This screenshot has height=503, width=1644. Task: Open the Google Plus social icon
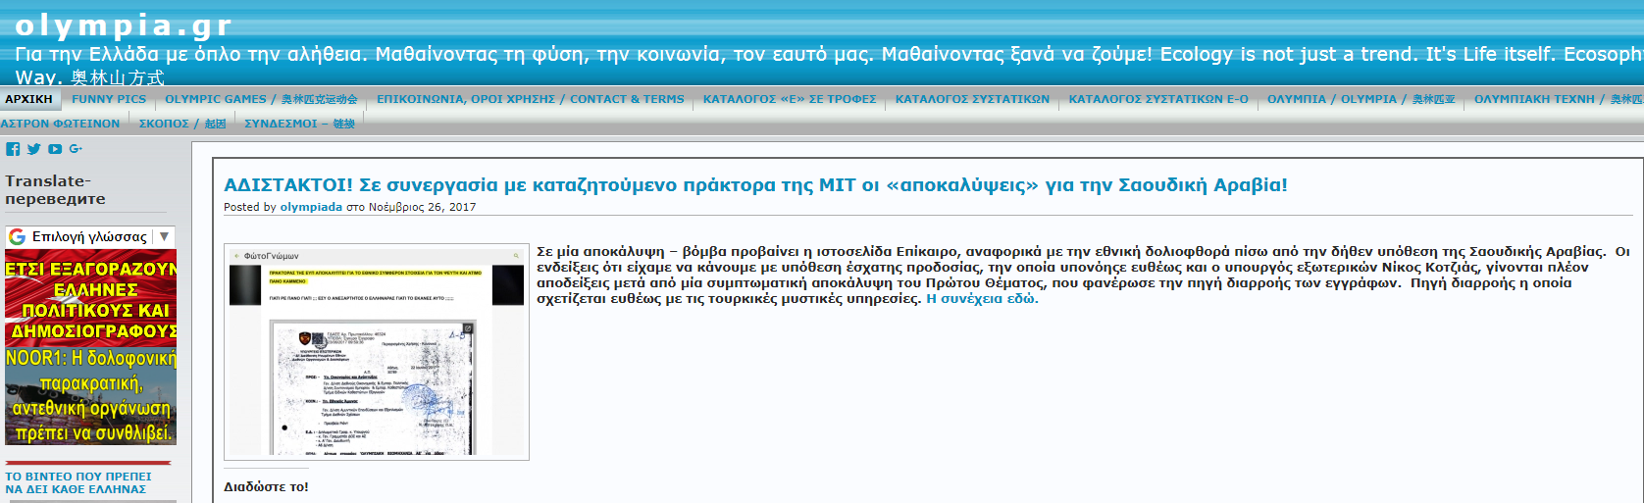(76, 149)
